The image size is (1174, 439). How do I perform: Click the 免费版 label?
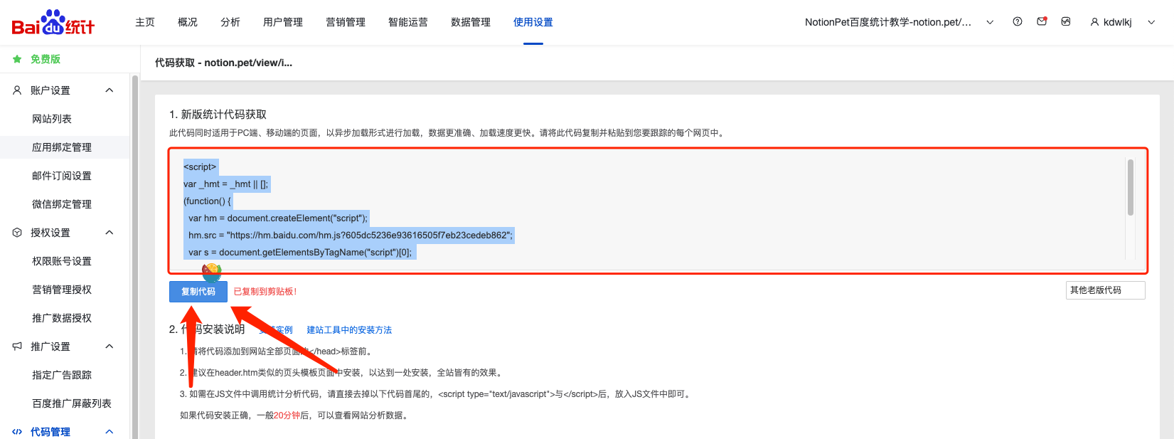pos(46,59)
